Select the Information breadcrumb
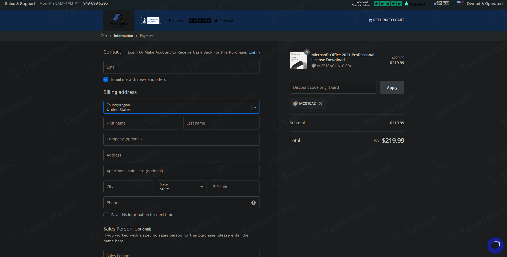Screen dimensions: 507x257 click(123, 36)
